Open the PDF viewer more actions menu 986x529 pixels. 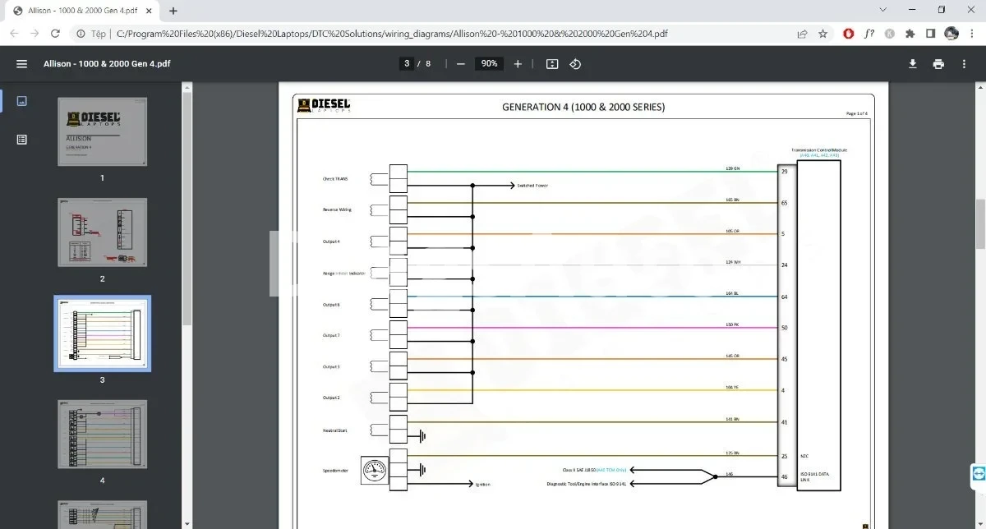(x=964, y=64)
